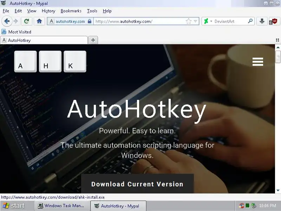The height and width of the screenshot is (211, 281).
Task: Click the padlock security icon
Action: click(x=90, y=21)
